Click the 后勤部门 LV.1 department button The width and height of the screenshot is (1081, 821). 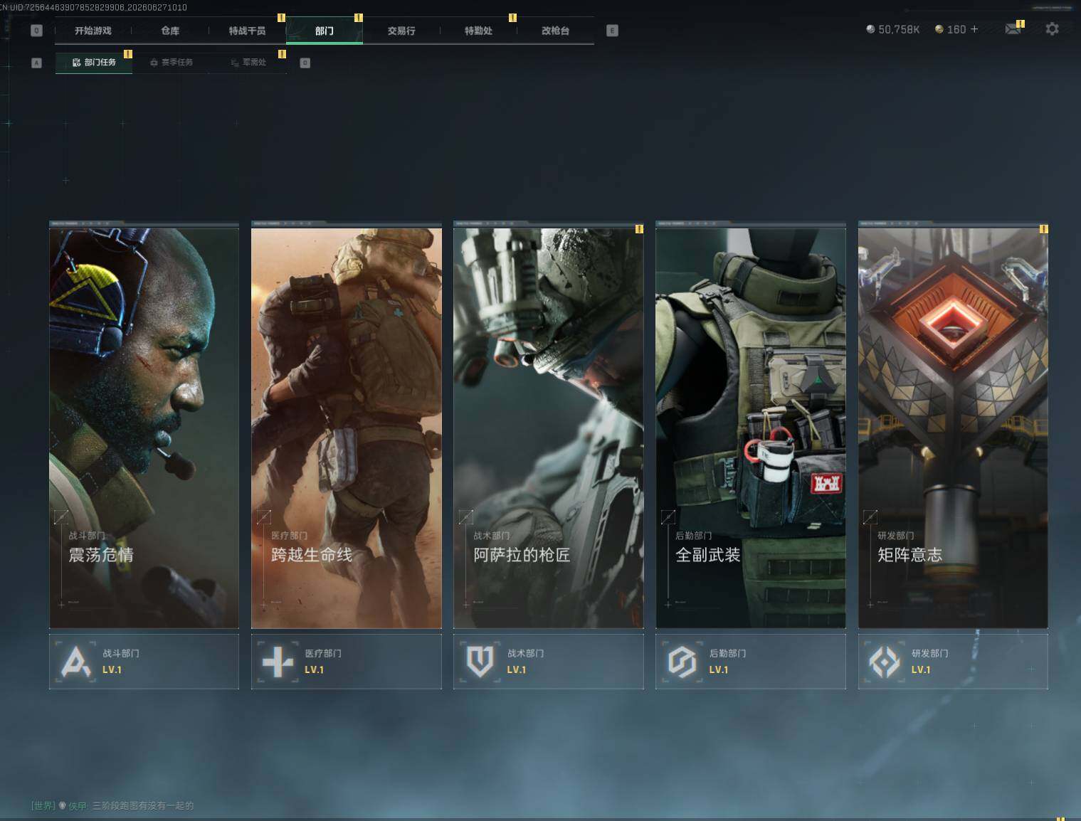pyautogui.click(x=751, y=662)
